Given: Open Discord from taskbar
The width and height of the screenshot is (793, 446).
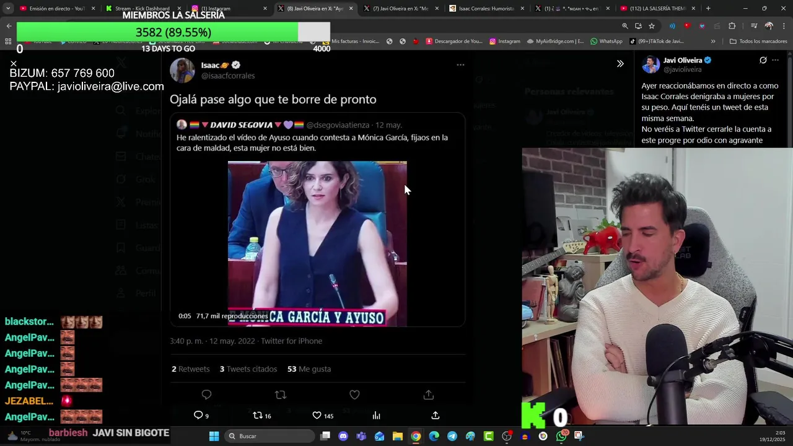Looking at the screenshot, I should coord(343,436).
